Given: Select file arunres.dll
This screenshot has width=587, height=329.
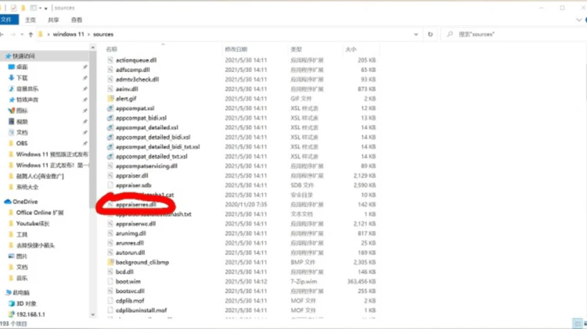Looking at the screenshot, I should 129,243.
